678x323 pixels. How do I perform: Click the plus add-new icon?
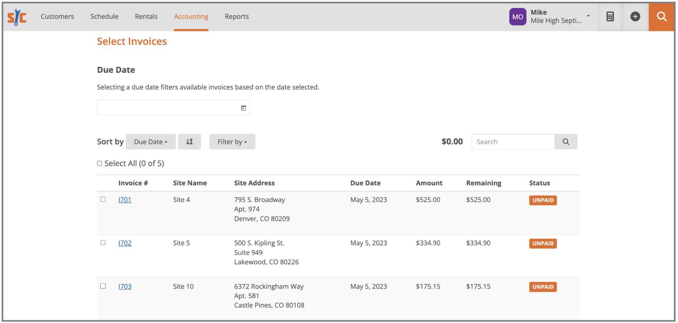coord(635,17)
